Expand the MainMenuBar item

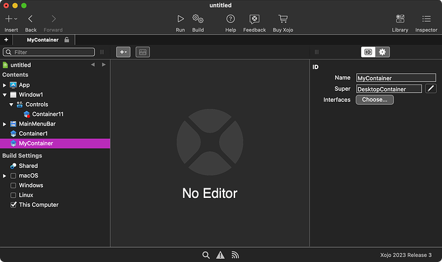point(4,124)
